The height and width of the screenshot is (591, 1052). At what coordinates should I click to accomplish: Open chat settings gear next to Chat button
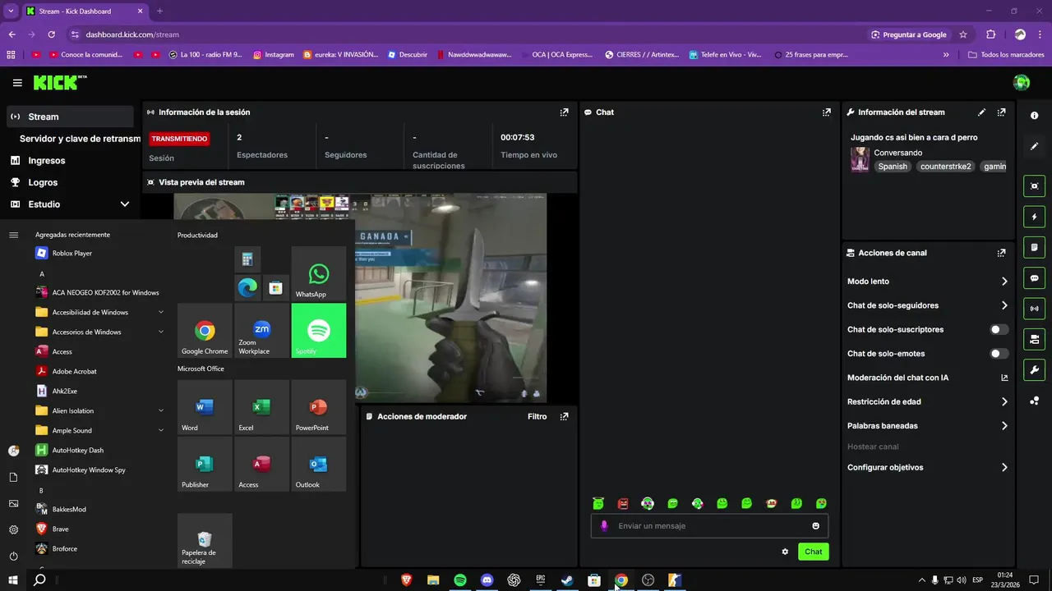[x=785, y=552]
